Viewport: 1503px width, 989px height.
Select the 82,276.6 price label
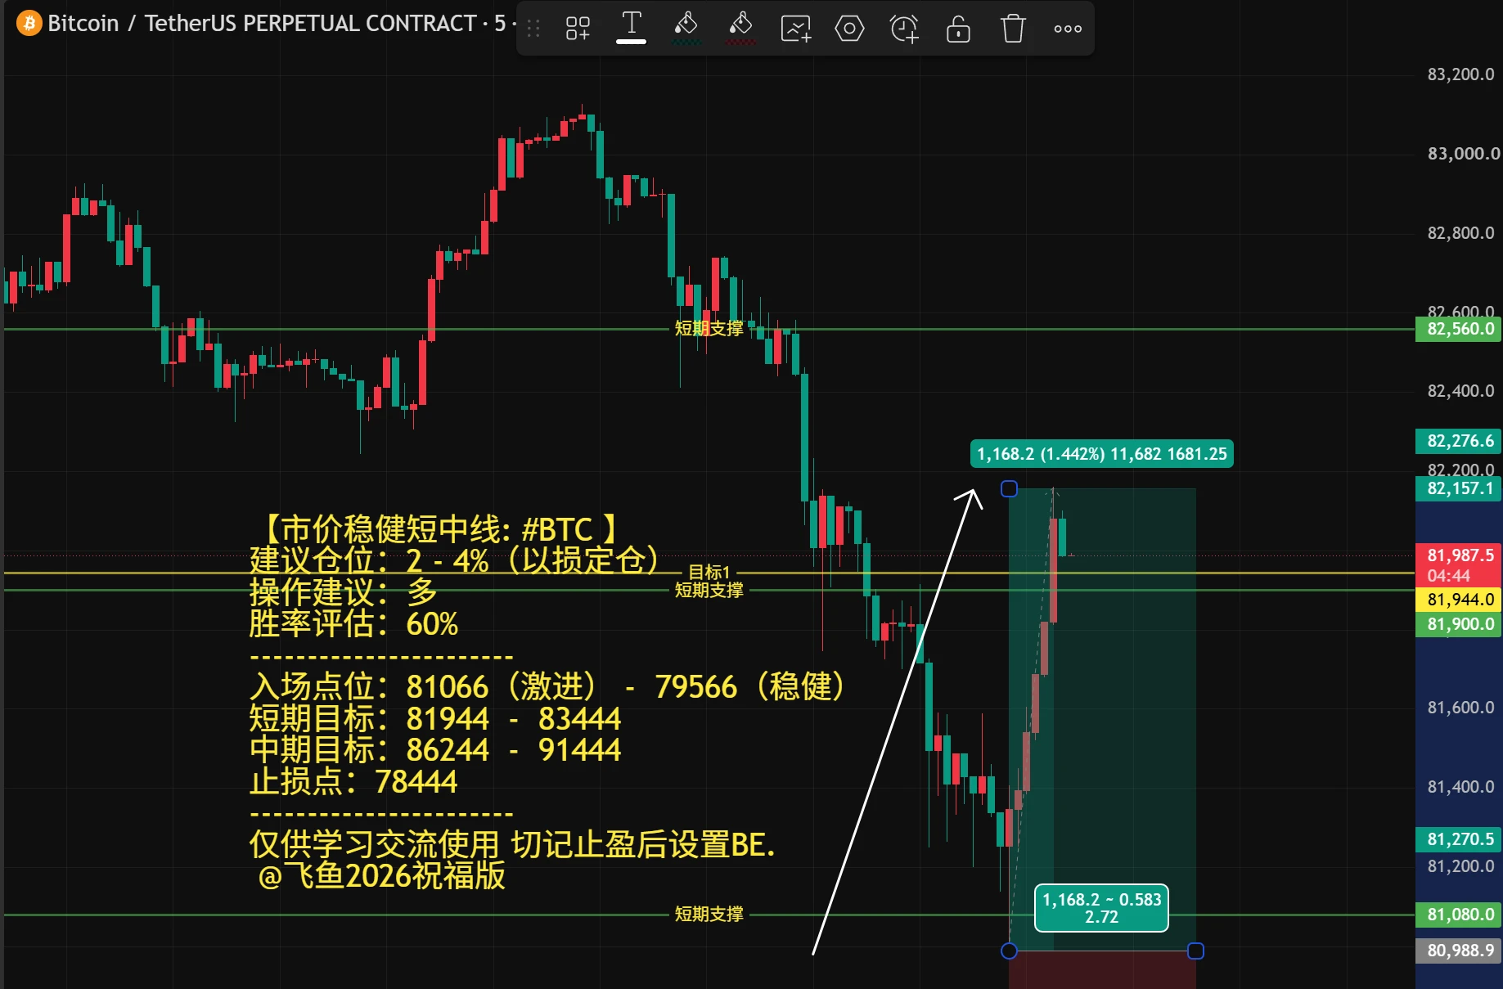click(1460, 441)
